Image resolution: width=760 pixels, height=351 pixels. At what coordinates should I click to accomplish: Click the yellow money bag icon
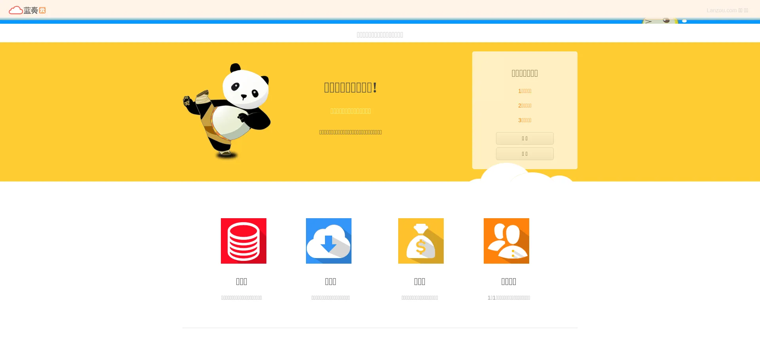coord(421,241)
